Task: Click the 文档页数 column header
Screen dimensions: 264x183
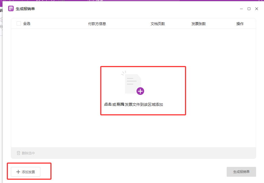Action: pos(158,24)
